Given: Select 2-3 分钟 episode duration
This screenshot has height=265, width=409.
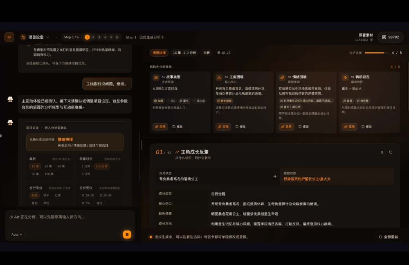Looking at the screenshot, I should click(x=102, y=166).
